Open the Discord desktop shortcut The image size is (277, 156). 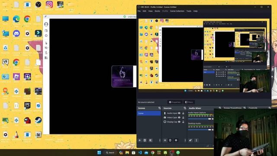16,33
